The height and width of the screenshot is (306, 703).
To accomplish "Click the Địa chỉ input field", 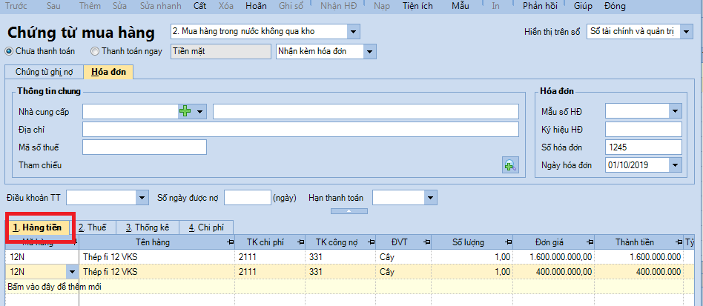I will [x=300, y=130].
